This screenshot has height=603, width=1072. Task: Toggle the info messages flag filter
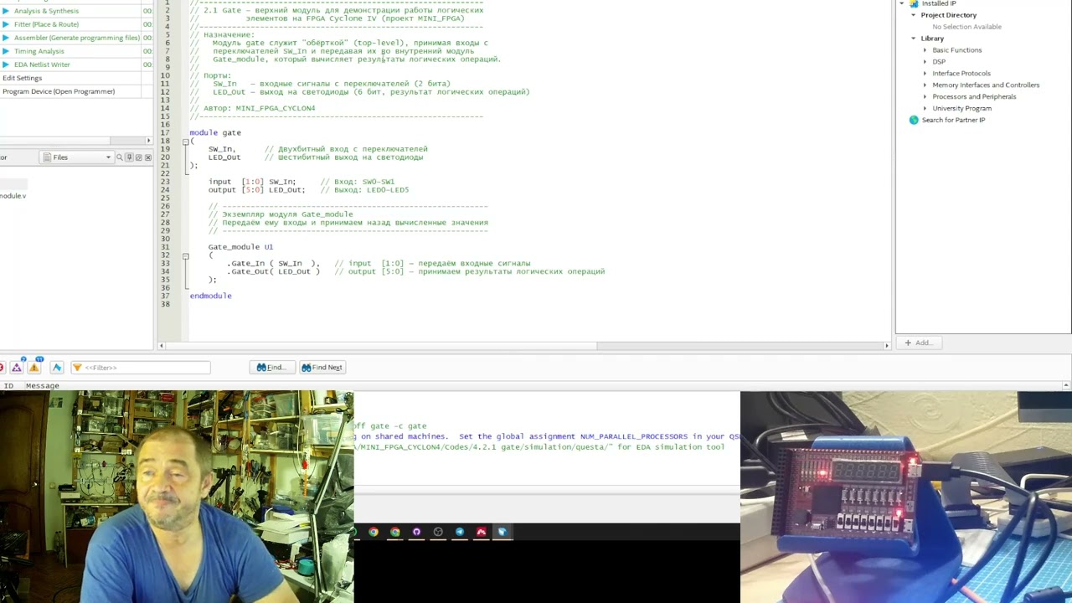pyautogui.click(x=57, y=368)
